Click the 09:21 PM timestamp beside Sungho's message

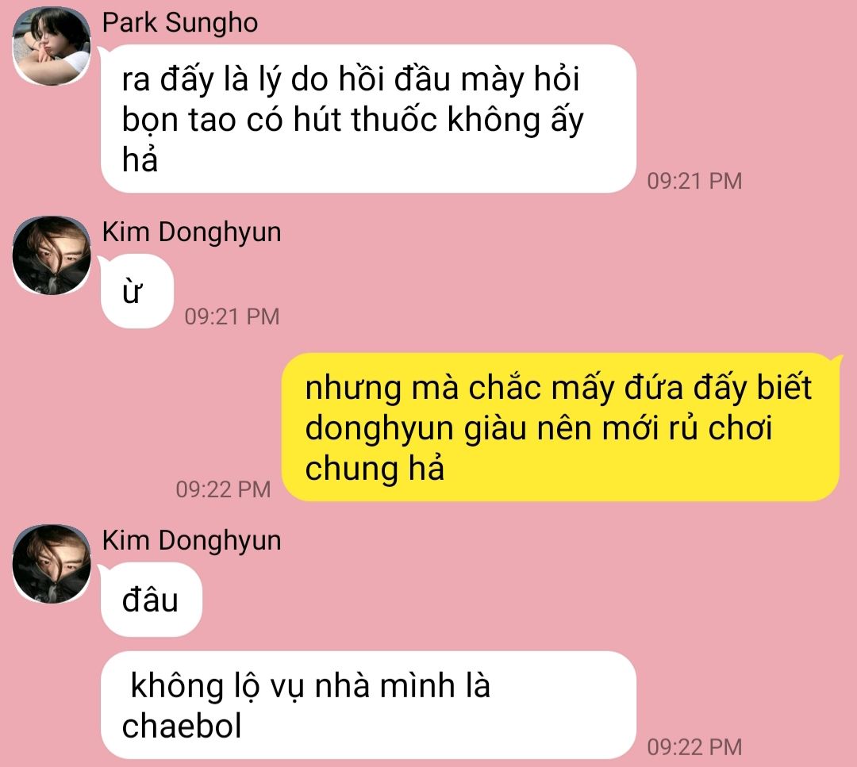tap(694, 182)
